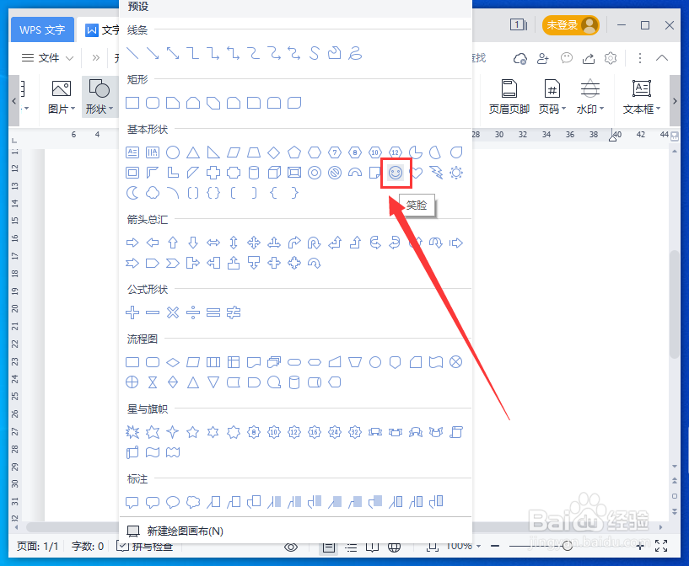The image size is (689, 566).
Task: Select the diamond basic shape
Action: (x=274, y=152)
